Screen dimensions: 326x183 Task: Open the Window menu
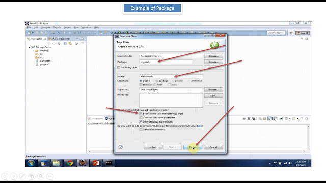(x=86, y=27)
